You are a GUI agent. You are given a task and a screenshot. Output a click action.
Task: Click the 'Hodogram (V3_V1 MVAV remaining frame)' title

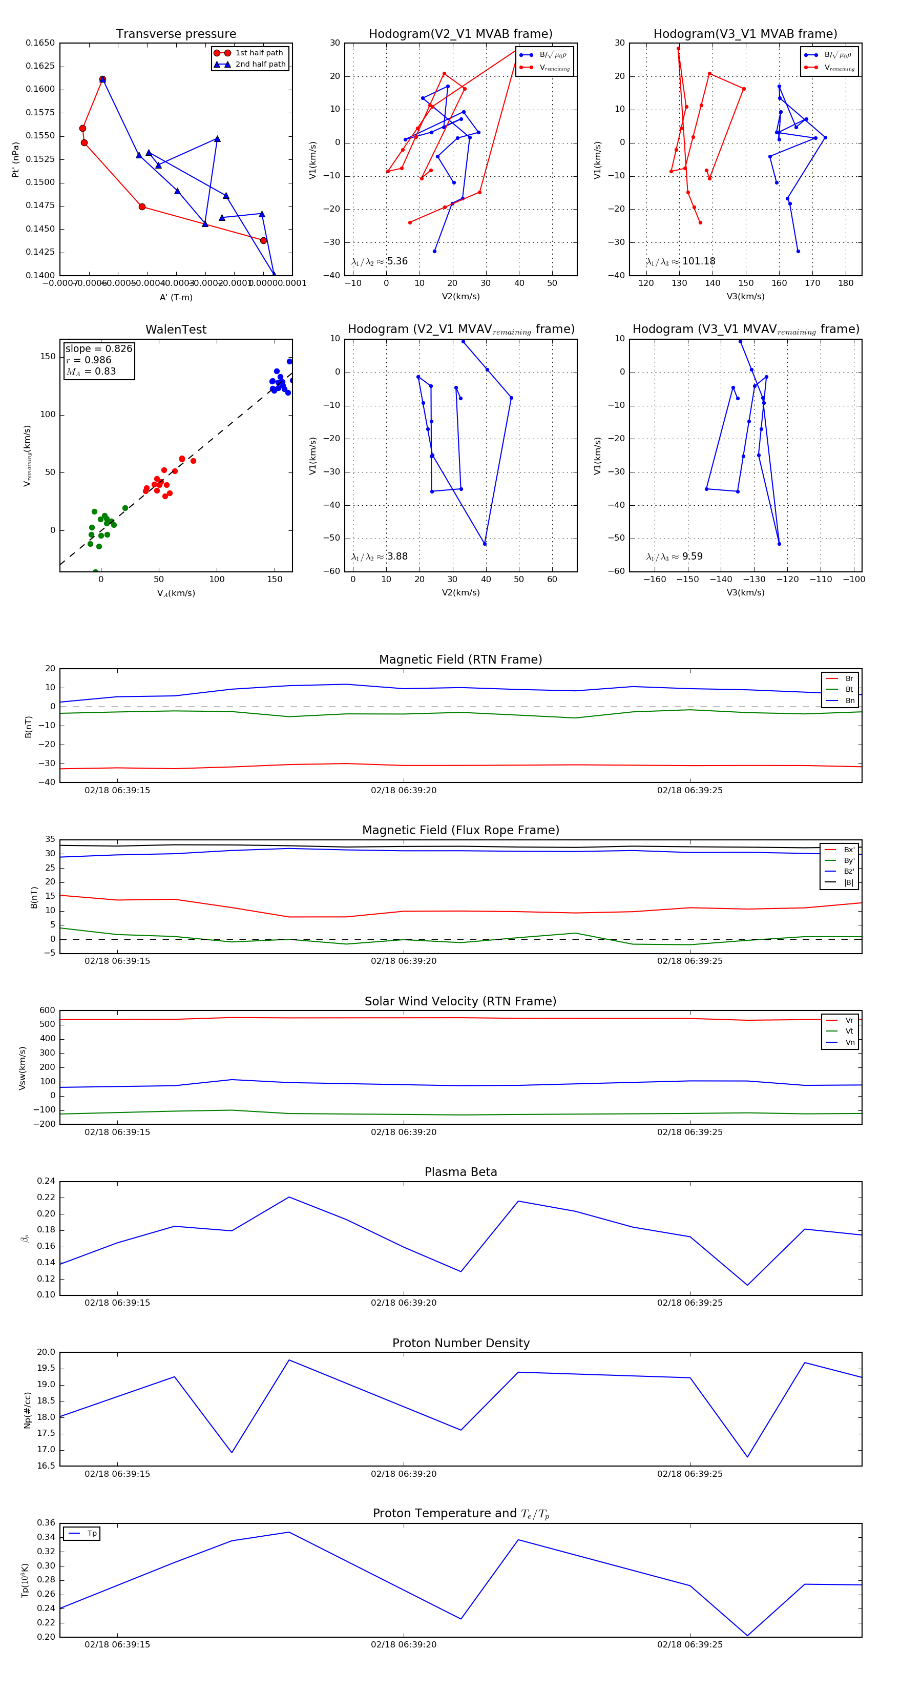click(745, 329)
